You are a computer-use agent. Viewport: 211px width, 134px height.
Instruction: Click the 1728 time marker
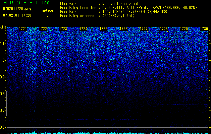click(164, 29)
